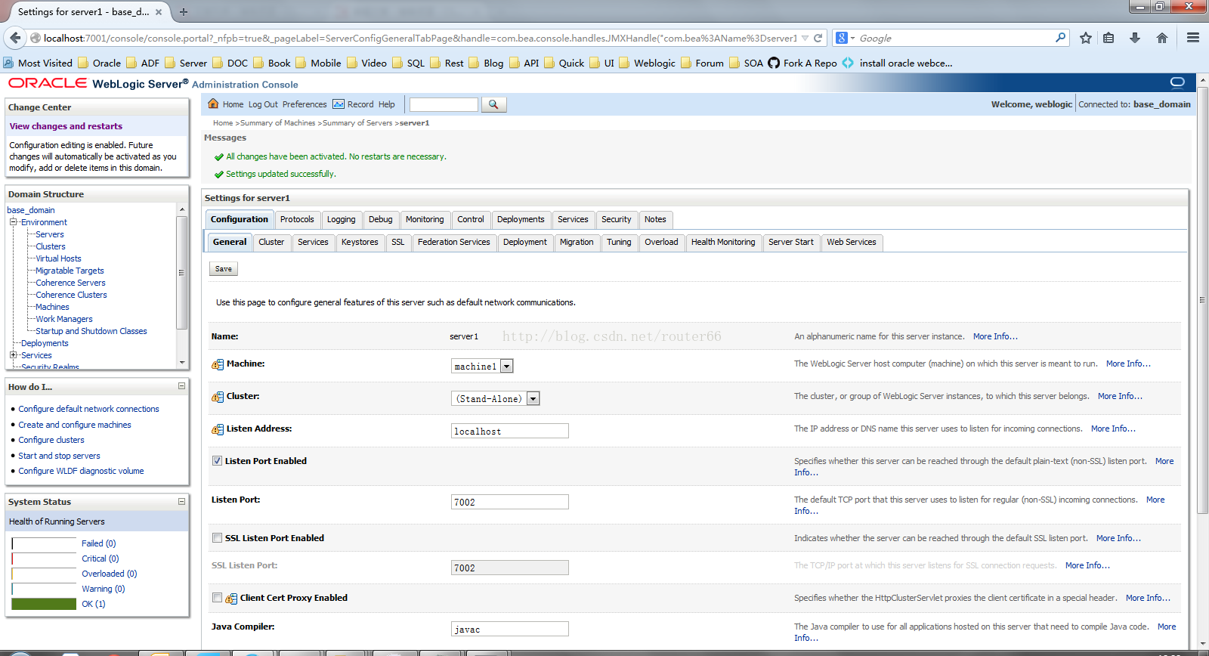Select the SSL sub-tab
This screenshot has width=1209, height=656.
398,242
